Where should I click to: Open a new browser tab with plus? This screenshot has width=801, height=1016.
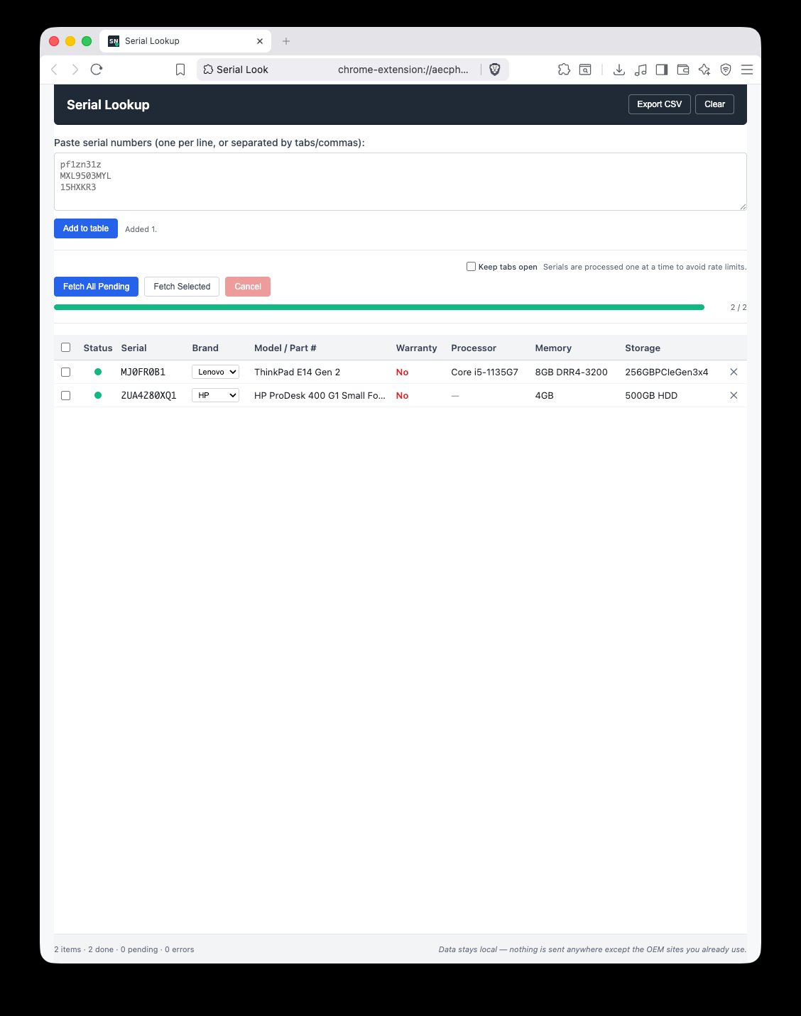286,41
